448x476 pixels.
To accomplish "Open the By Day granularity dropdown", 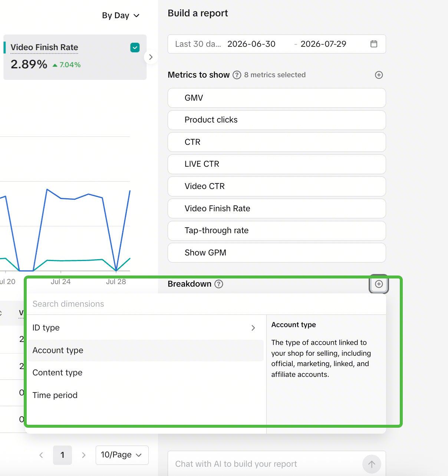I will pyautogui.click(x=121, y=16).
